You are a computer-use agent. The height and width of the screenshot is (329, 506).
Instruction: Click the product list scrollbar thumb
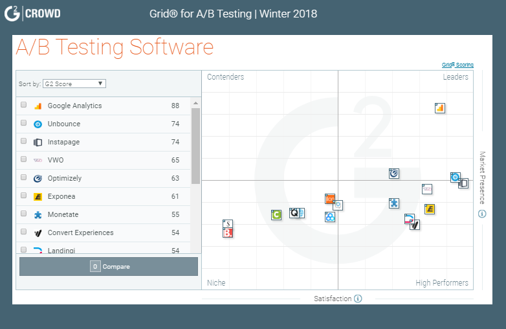tap(195, 146)
